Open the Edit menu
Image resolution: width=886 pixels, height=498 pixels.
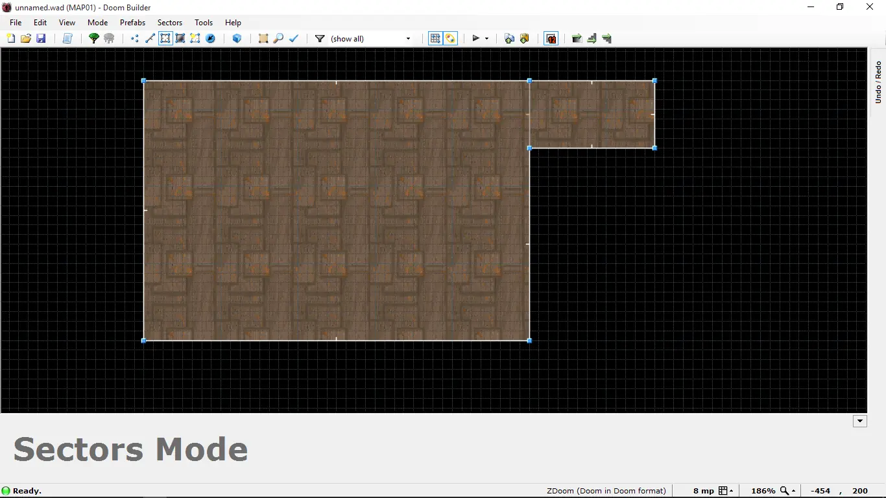point(40,23)
